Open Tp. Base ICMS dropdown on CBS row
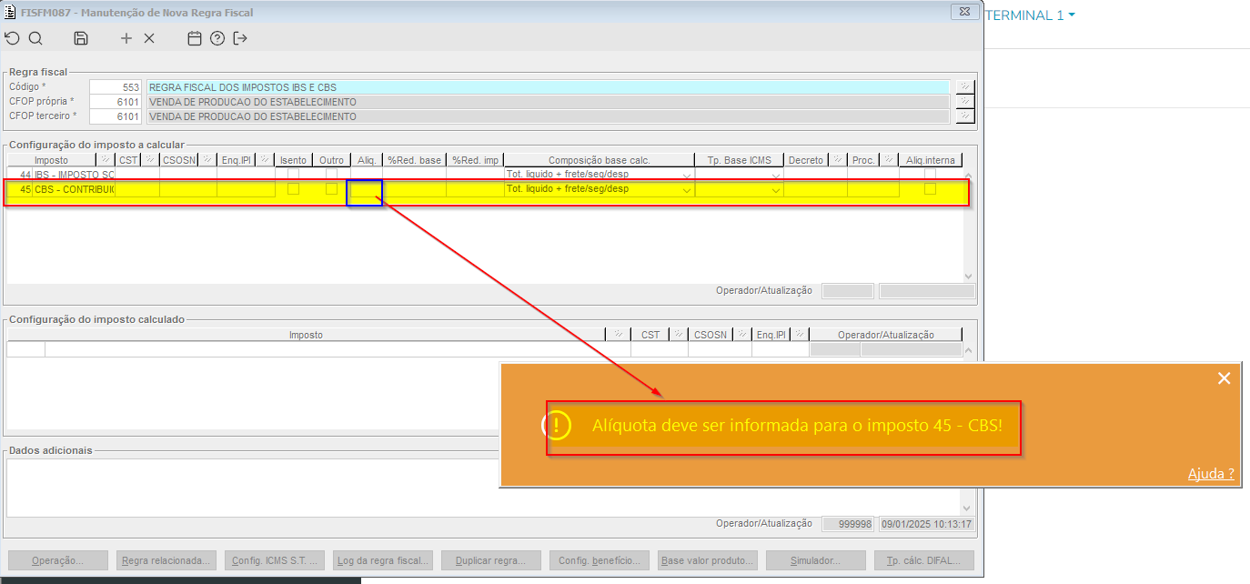The image size is (1250, 584). pos(776,190)
